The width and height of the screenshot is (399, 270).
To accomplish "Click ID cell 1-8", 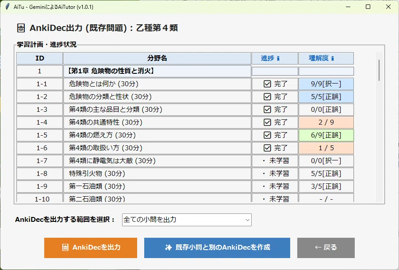I will coord(40,174).
